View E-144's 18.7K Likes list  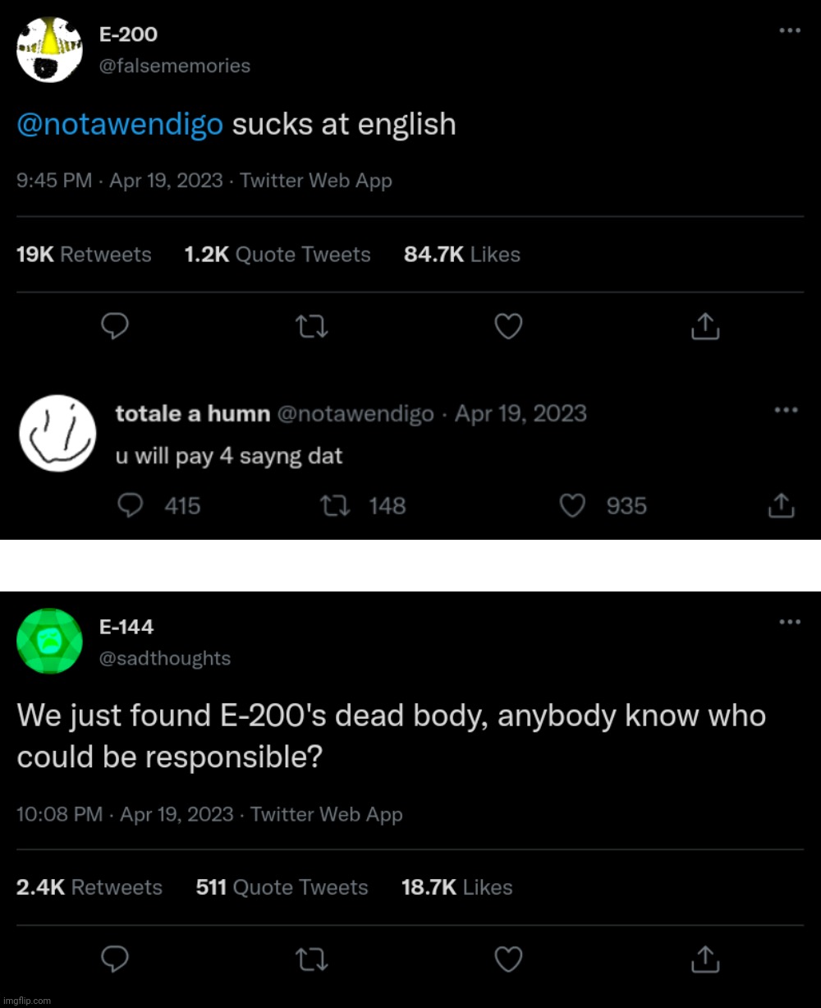[x=456, y=887]
